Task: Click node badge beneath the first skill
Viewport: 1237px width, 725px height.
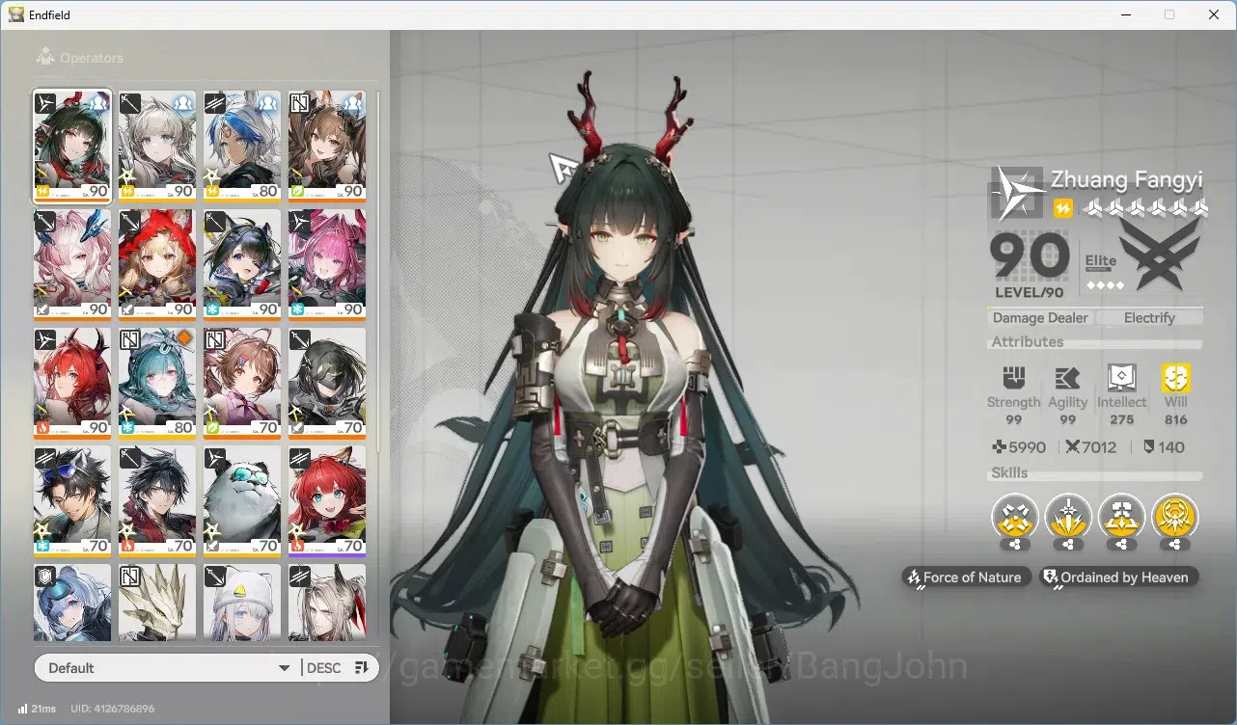Action: point(1015,545)
